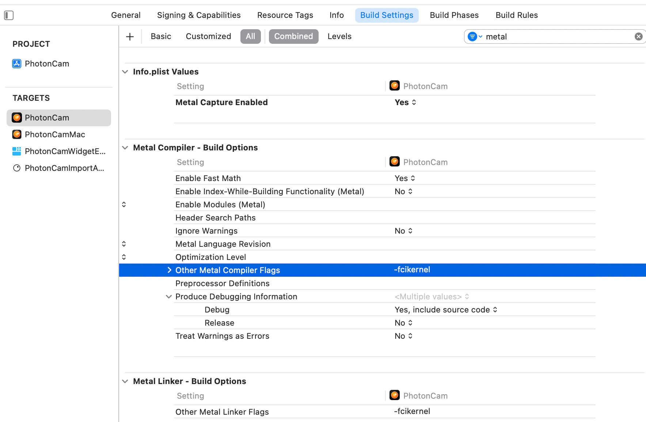Select the Build Settings tab

[387, 15]
